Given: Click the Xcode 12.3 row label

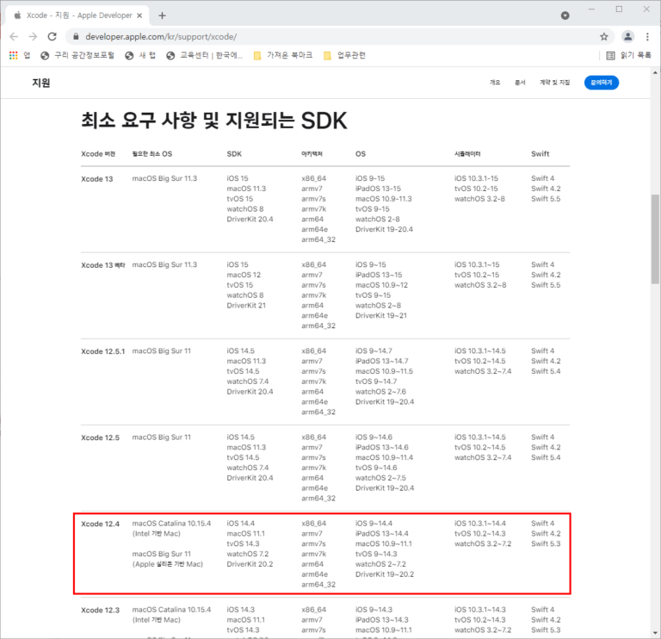Looking at the screenshot, I should 100,611.
